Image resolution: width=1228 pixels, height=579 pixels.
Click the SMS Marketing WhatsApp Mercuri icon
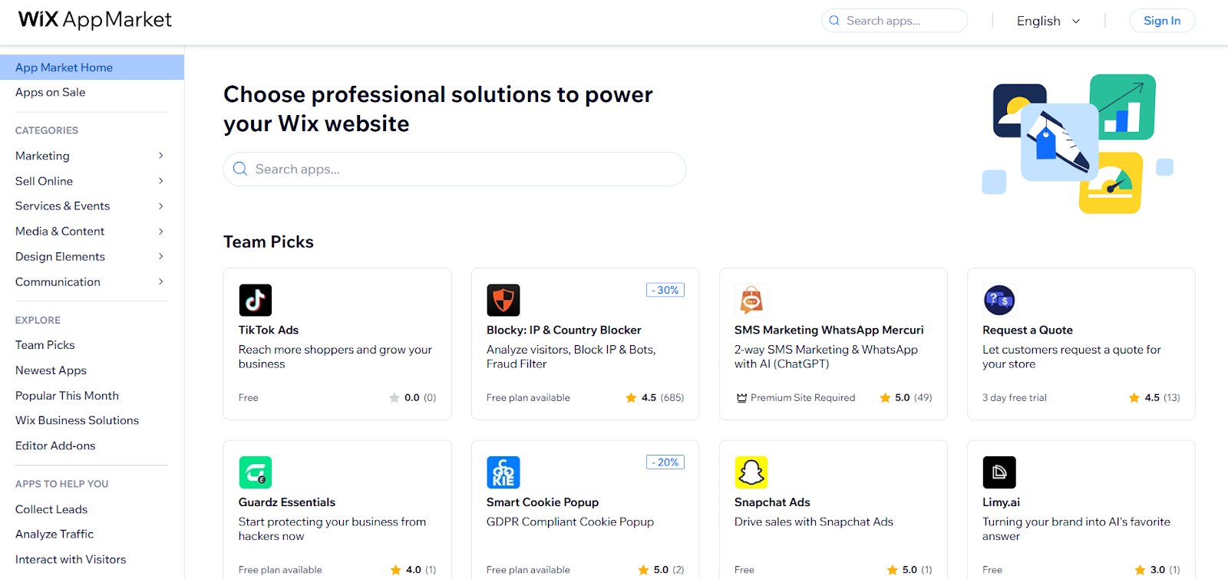(751, 300)
